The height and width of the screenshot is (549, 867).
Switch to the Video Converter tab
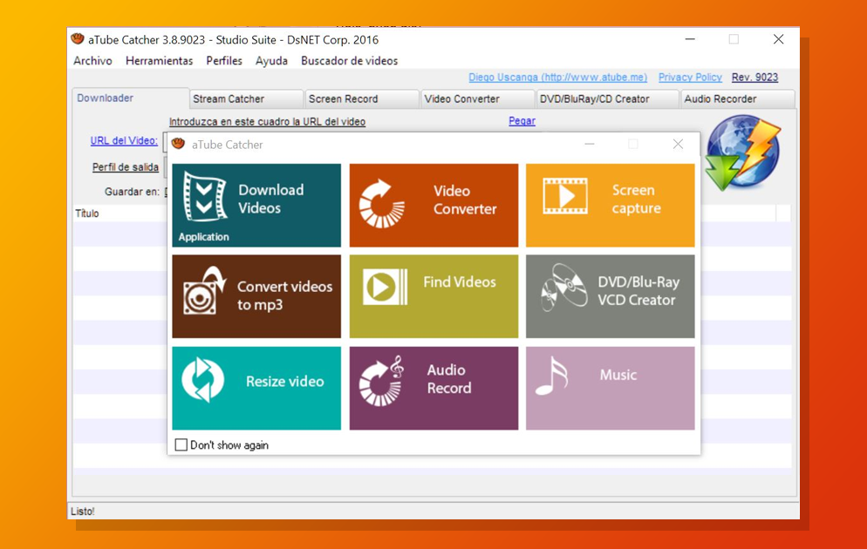pos(478,98)
